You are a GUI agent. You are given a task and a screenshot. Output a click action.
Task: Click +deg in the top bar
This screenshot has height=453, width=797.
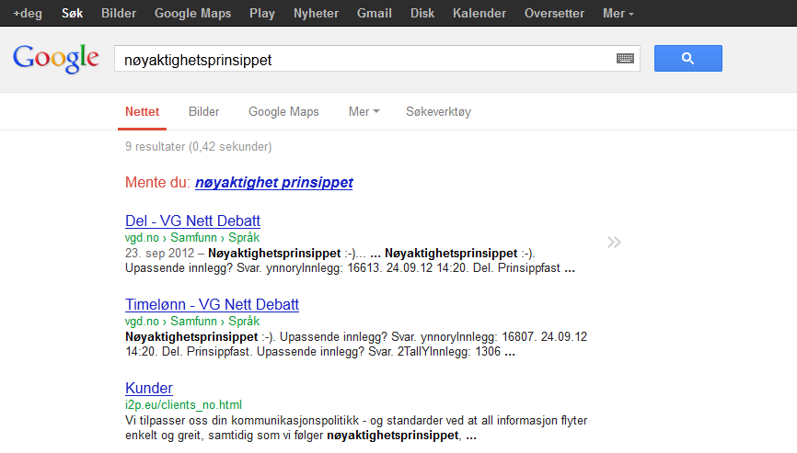click(x=28, y=13)
